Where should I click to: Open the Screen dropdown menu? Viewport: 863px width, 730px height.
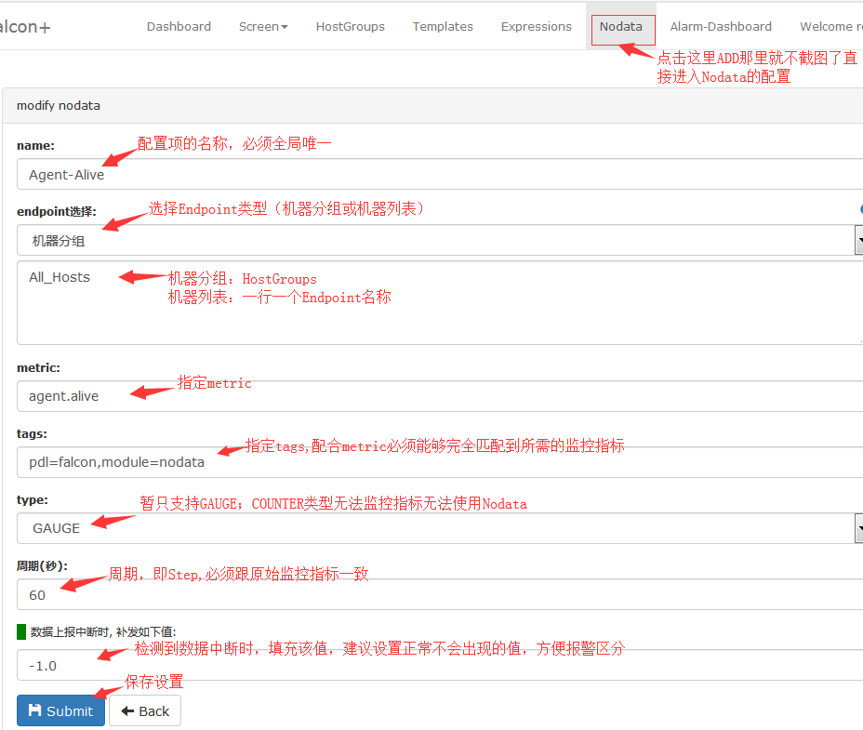click(262, 26)
